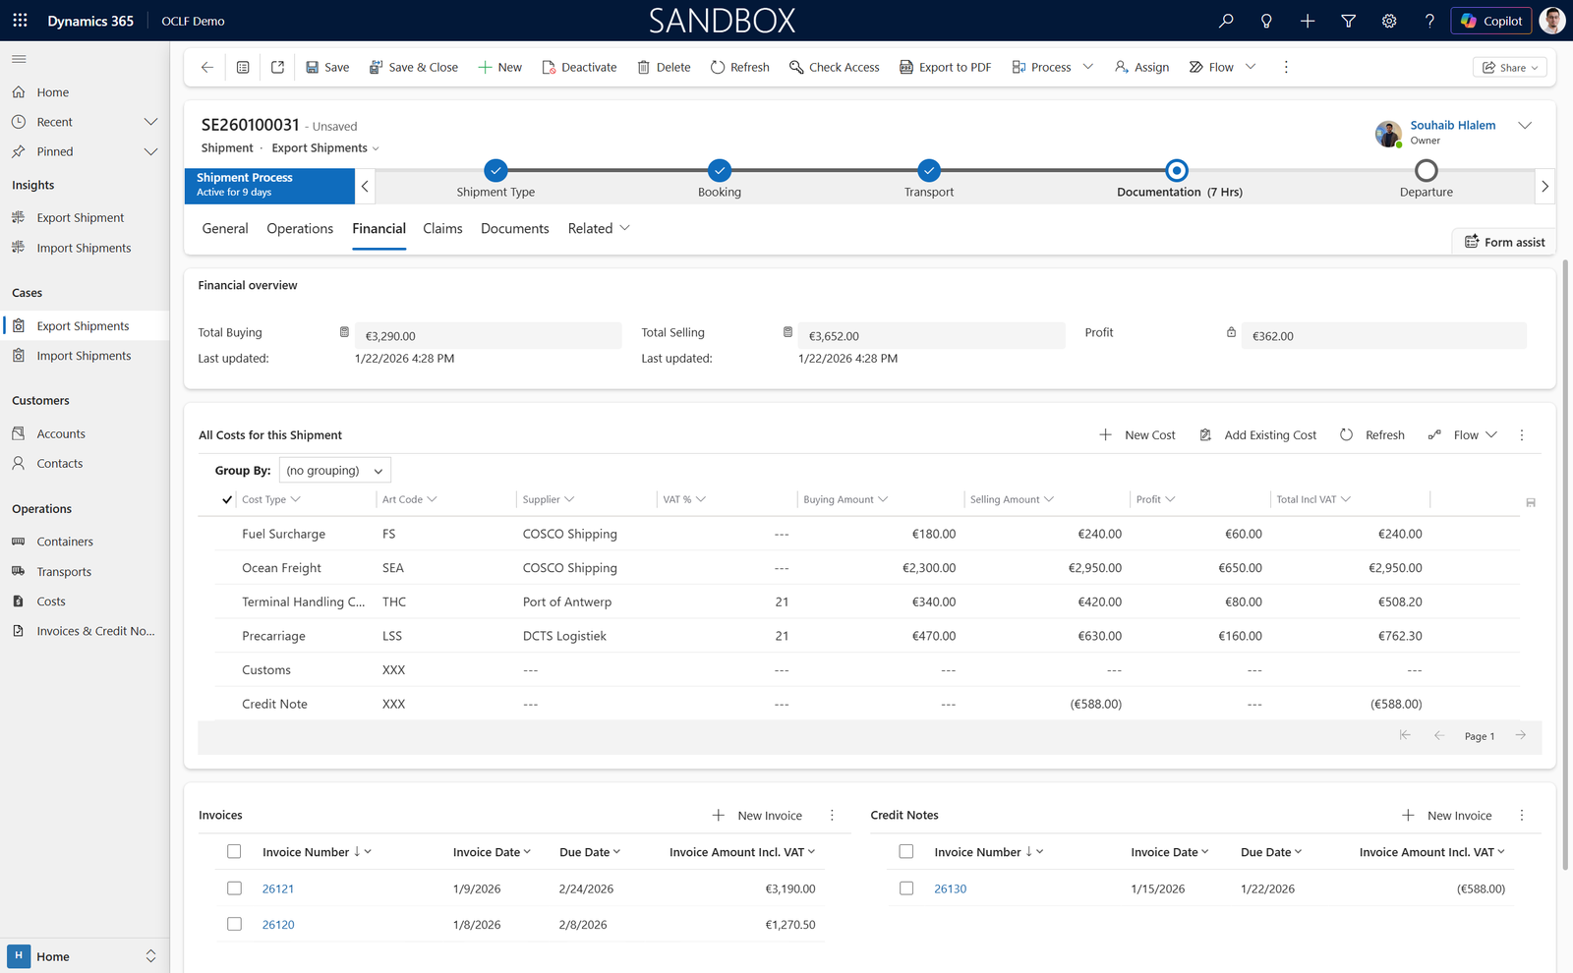Export the shipment to PDF
1573x973 pixels.
tap(944, 66)
